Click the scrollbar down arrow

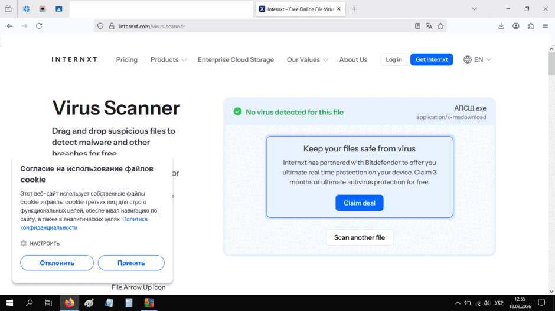coord(551,292)
